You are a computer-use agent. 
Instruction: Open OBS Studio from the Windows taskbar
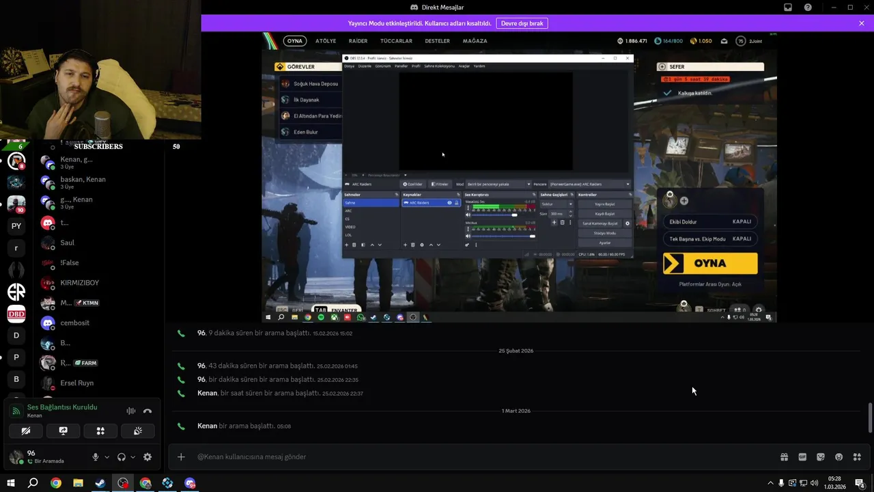[123, 483]
